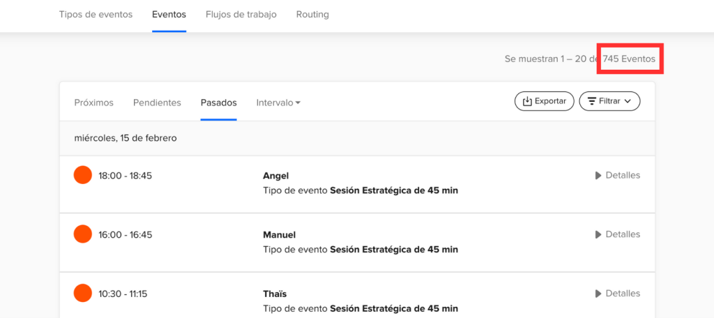
Task: Open the Intervalo dropdown
Action: (x=278, y=103)
